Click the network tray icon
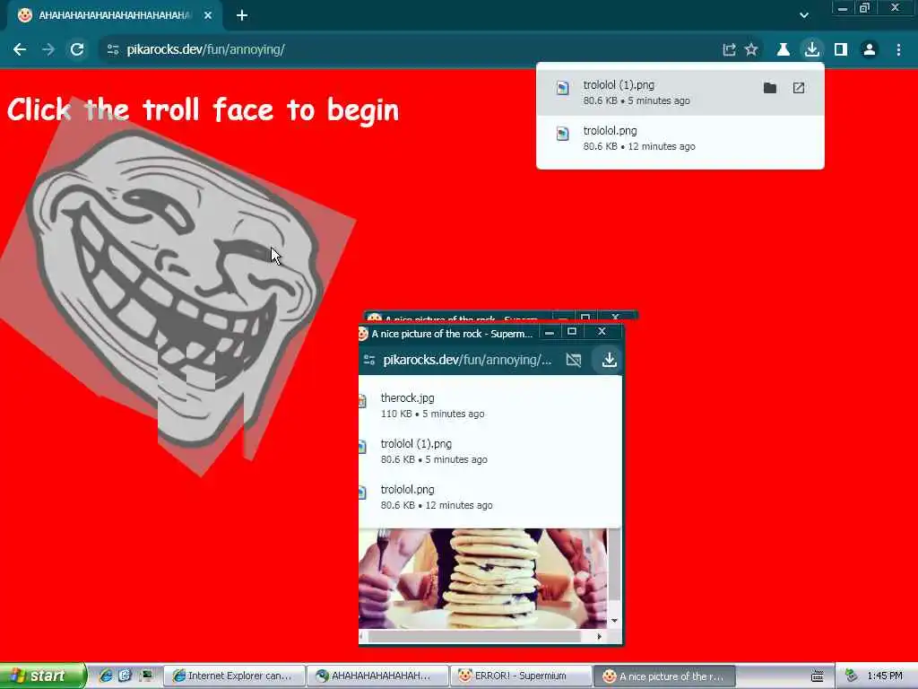 tap(852, 676)
